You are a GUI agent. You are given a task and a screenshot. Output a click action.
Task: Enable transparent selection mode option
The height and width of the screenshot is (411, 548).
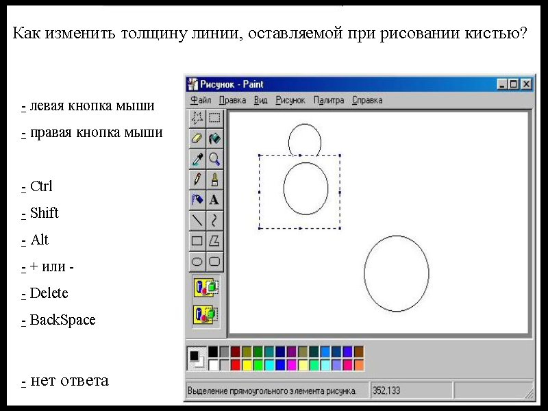coord(206,314)
